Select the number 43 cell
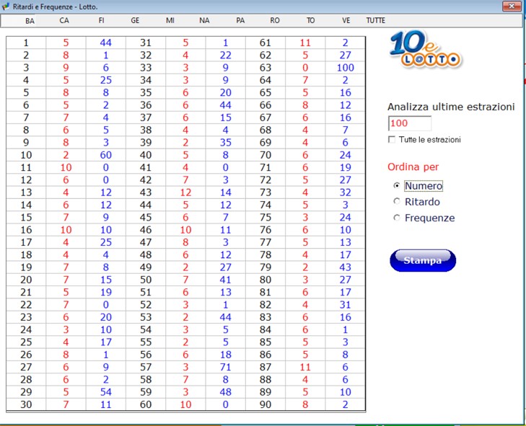Image resolution: width=526 pixels, height=426 pixels. coord(146,192)
